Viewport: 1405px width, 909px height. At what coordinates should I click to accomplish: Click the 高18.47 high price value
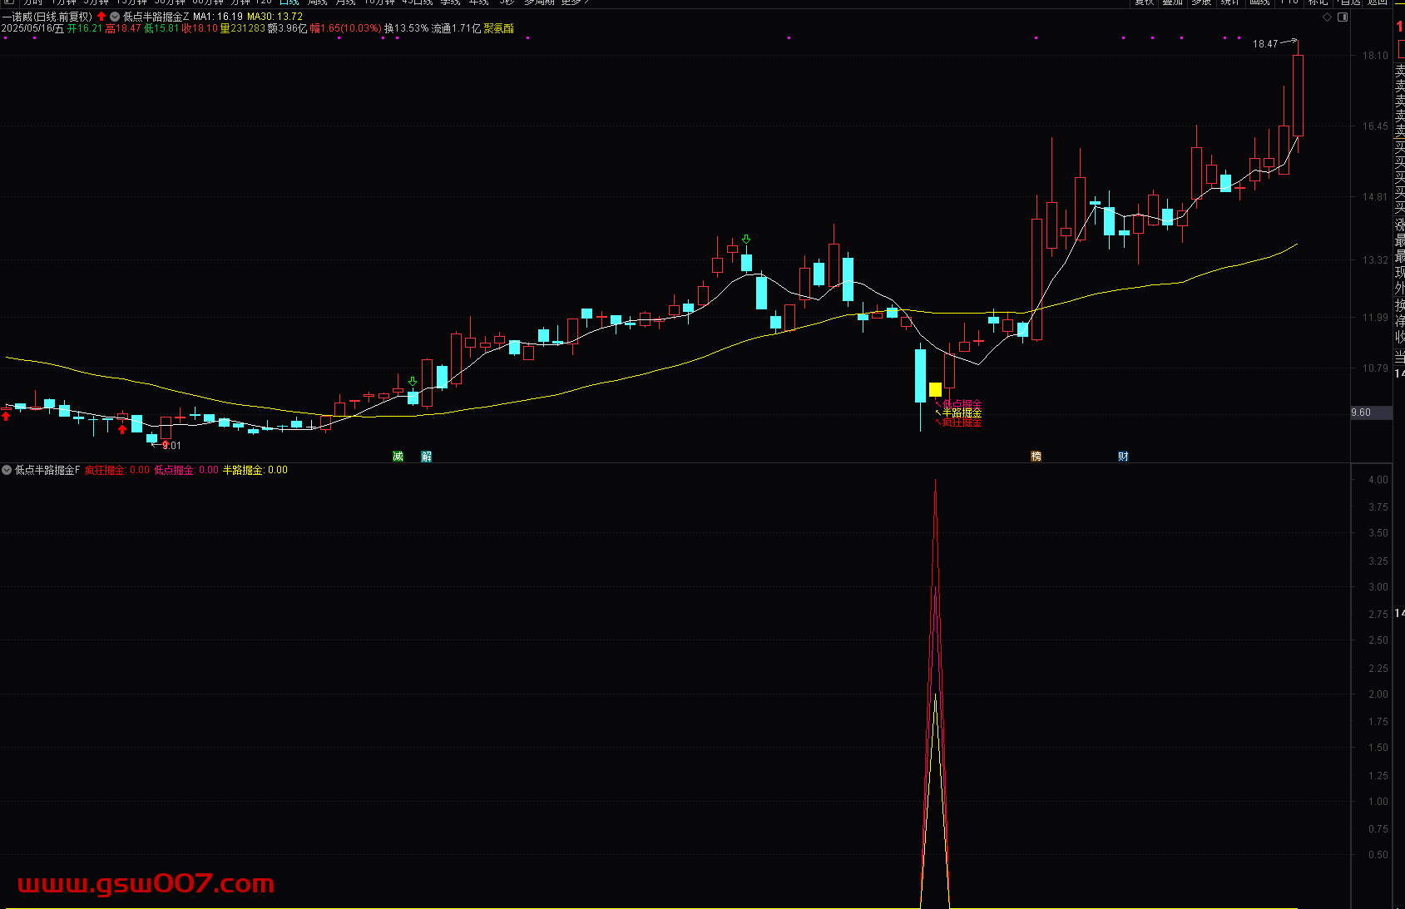123,28
